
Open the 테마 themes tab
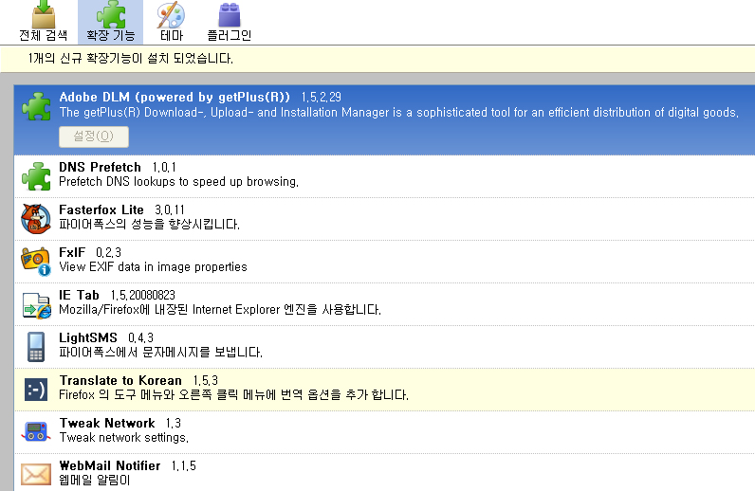click(172, 22)
